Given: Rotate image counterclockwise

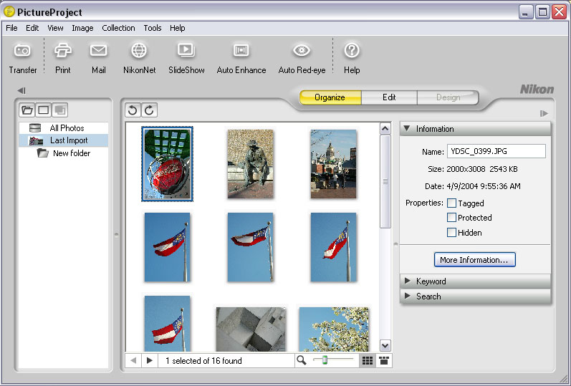Looking at the screenshot, I should click(133, 110).
